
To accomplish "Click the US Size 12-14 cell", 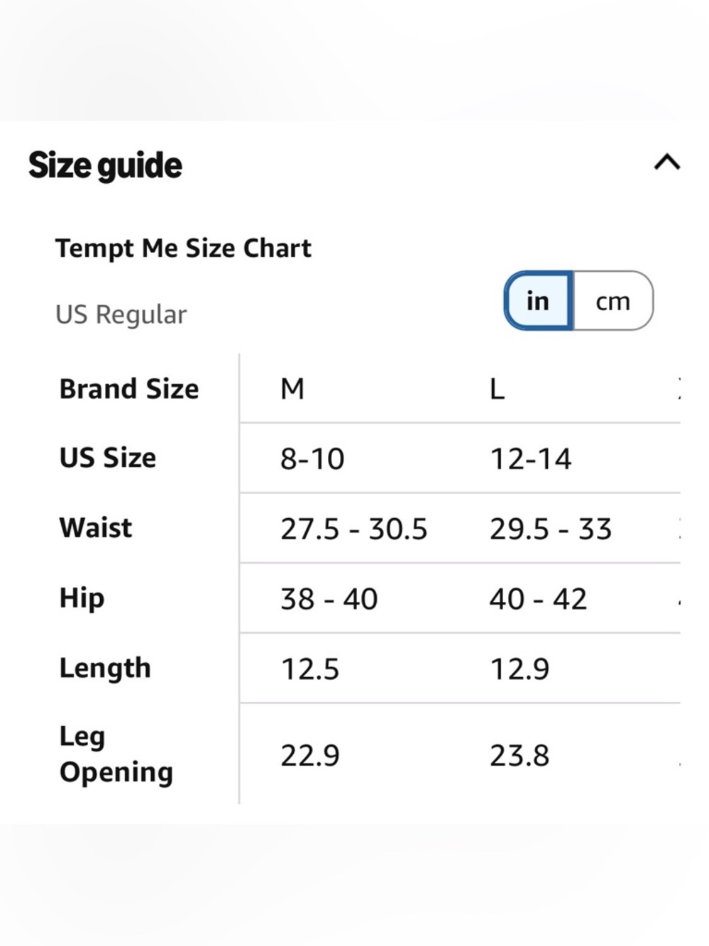I will click(530, 458).
